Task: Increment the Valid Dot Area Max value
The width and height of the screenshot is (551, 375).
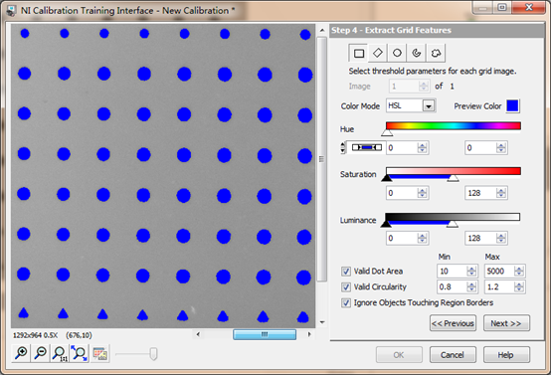Action: click(518, 269)
